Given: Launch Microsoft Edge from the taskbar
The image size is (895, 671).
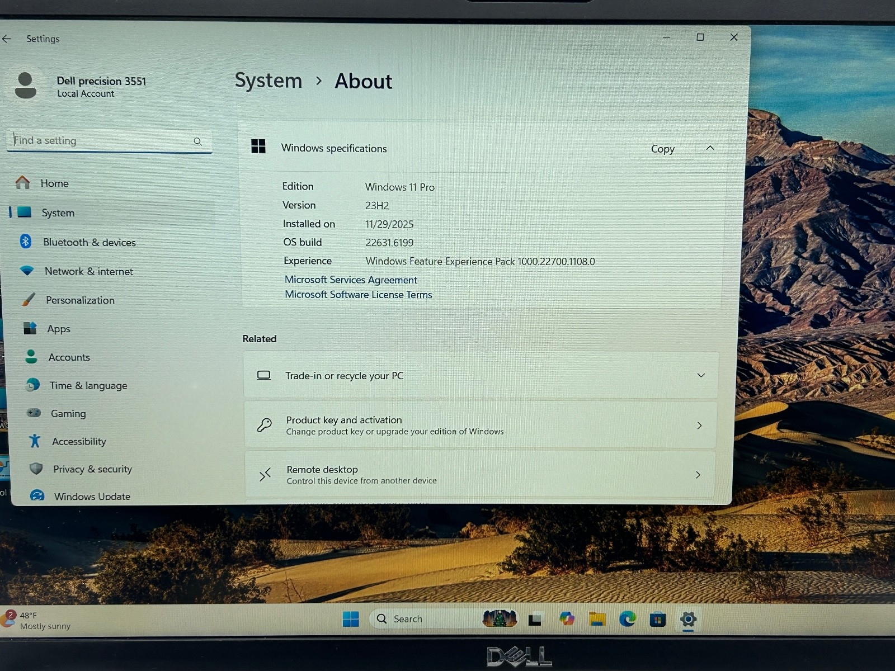Looking at the screenshot, I should (x=628, y=619).
